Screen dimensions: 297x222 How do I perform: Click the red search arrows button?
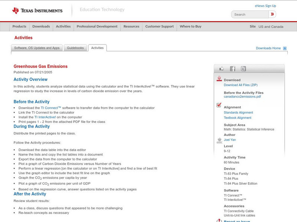(272, 14)
